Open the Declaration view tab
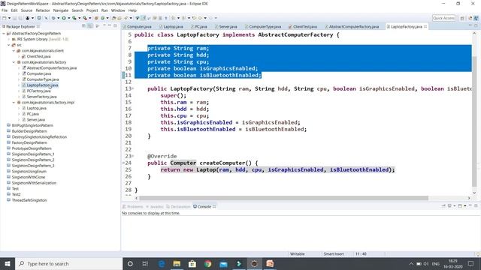The width and height of the screenshot is (481, 270). (179, 207)
